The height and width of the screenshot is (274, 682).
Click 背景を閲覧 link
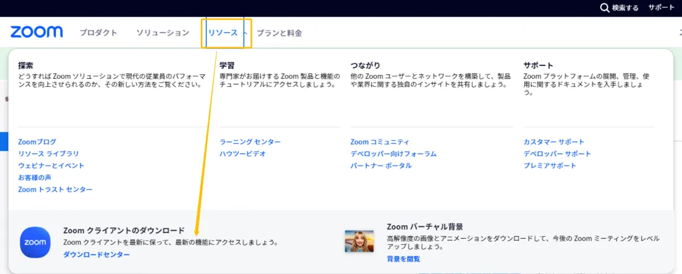[404, 259]
